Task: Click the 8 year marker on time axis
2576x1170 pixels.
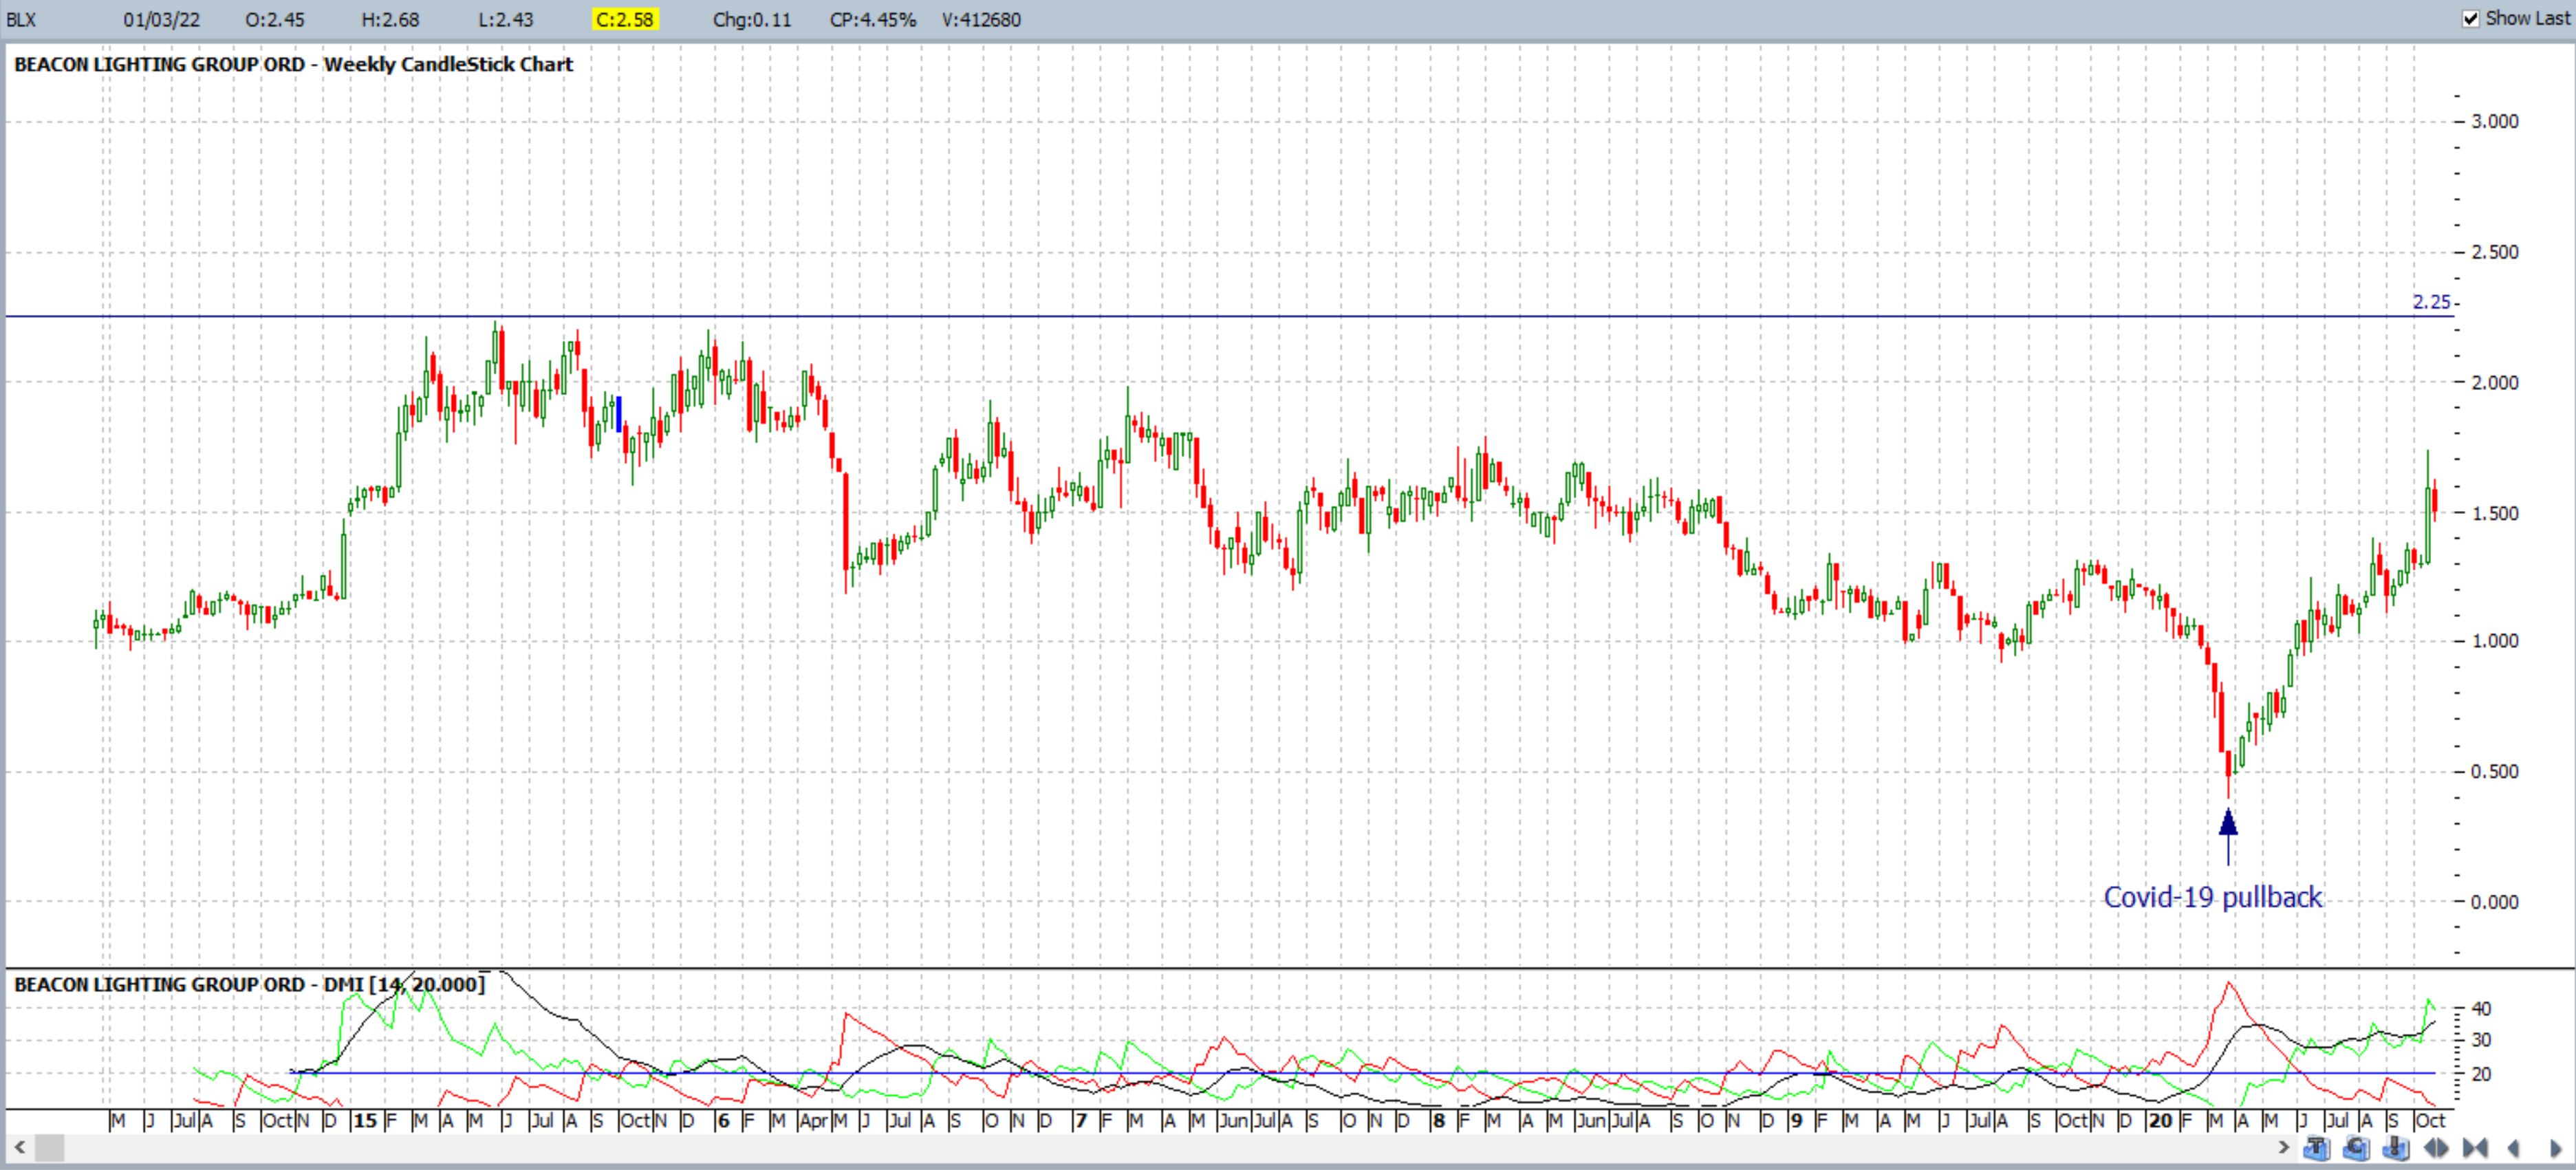Action: [1439, 1121]
